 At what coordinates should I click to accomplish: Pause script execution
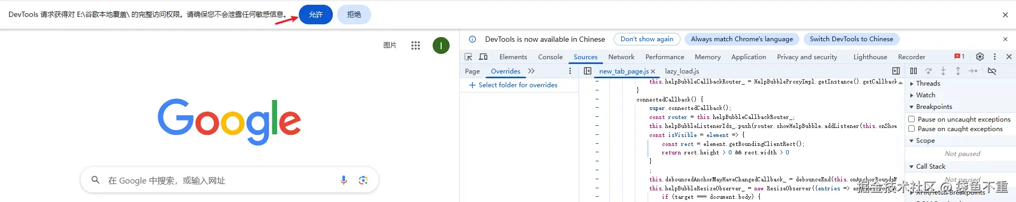[x=914, y=71]
